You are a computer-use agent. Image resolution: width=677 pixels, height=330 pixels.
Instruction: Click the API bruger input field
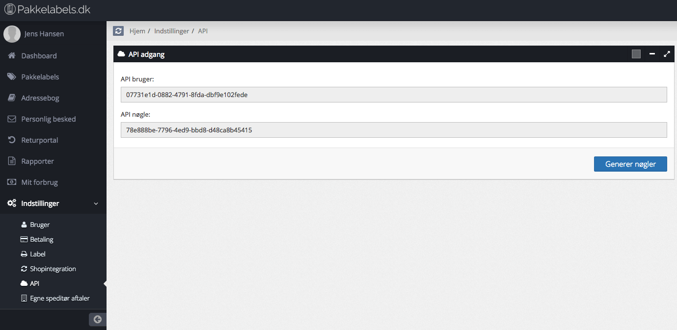[x=394, y=95]
